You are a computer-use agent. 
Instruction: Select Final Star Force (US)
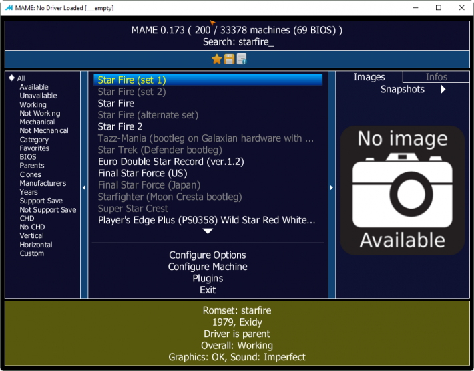tap(208, 173)
